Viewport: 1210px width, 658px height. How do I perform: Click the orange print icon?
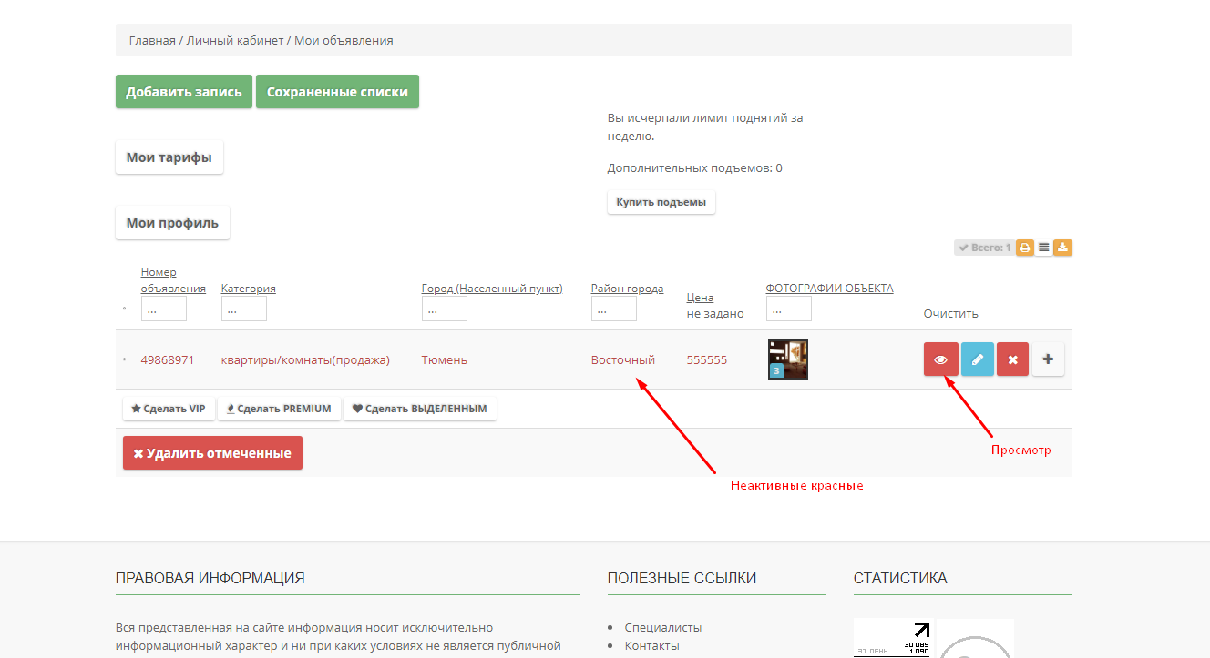coord(1025,248)
